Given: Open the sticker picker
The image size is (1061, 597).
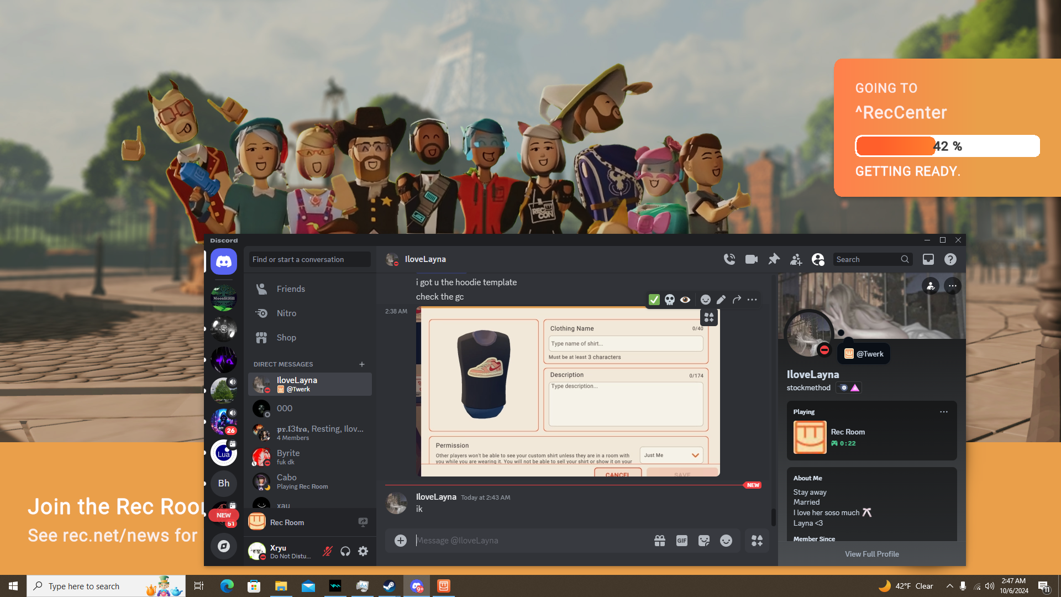Looking at the screenshot, I should 704,541.
